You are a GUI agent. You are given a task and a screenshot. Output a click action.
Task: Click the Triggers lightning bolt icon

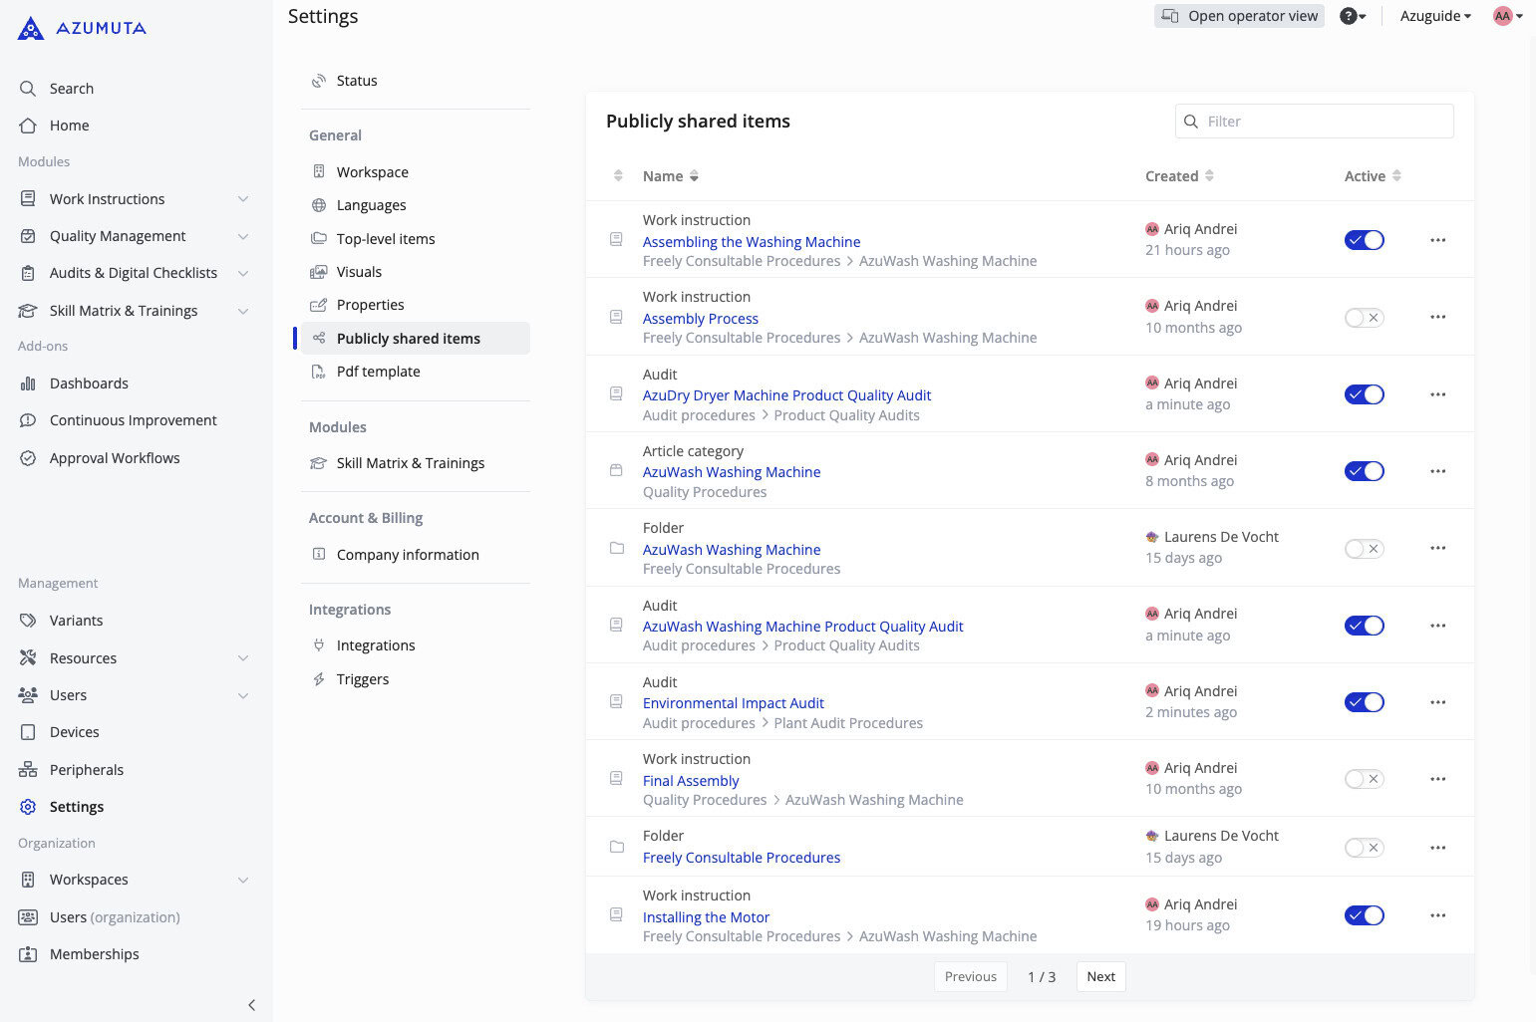[x=319, y=679]
